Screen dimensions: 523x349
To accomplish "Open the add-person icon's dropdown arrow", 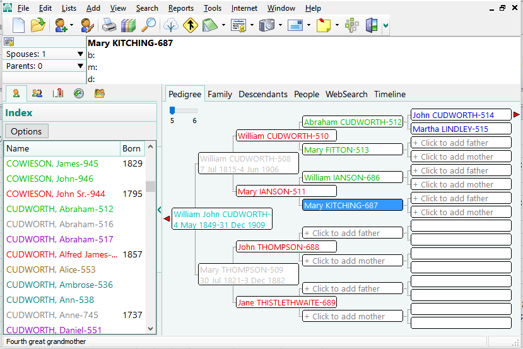I will coord(72,25).
